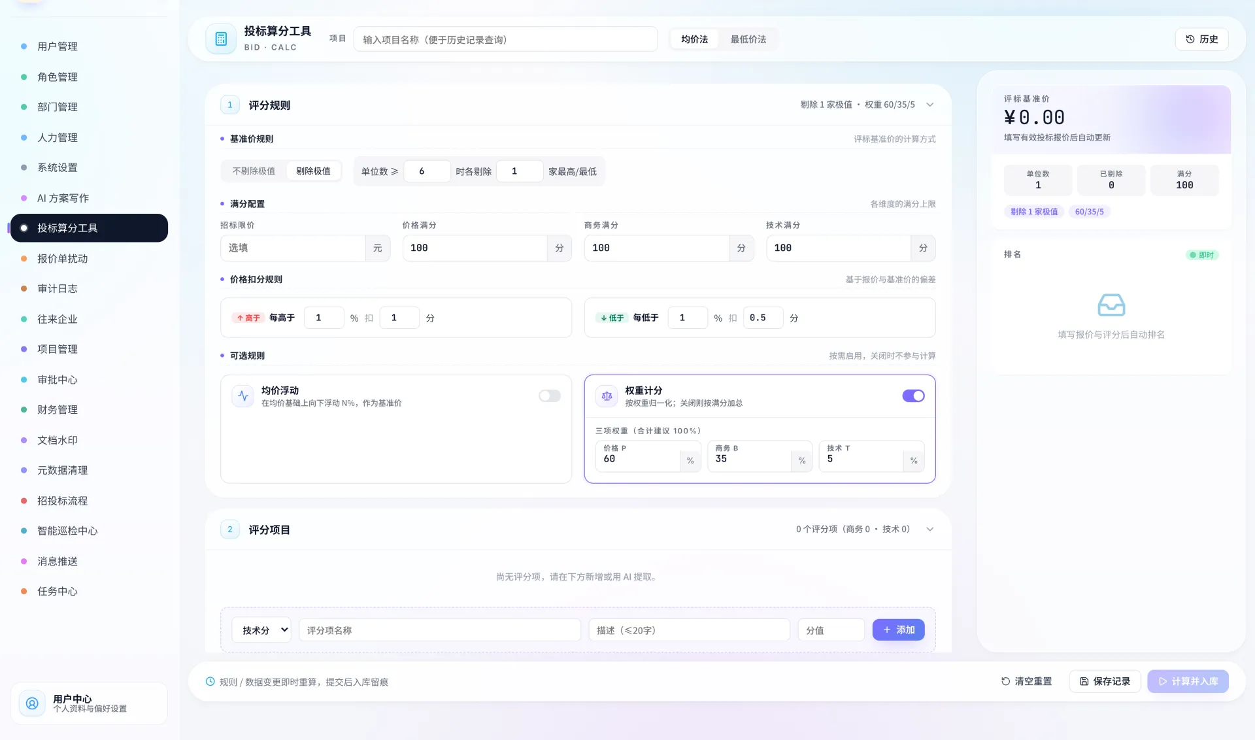Image resolution: width=1255 pixels, height=740 pixels.
Task: Focus the project name input field
Action: coord(505,39)
